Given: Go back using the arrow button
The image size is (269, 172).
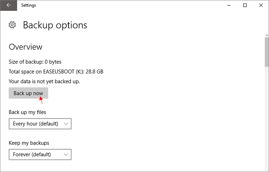Looking at the screenshot, I should point(8,5).
